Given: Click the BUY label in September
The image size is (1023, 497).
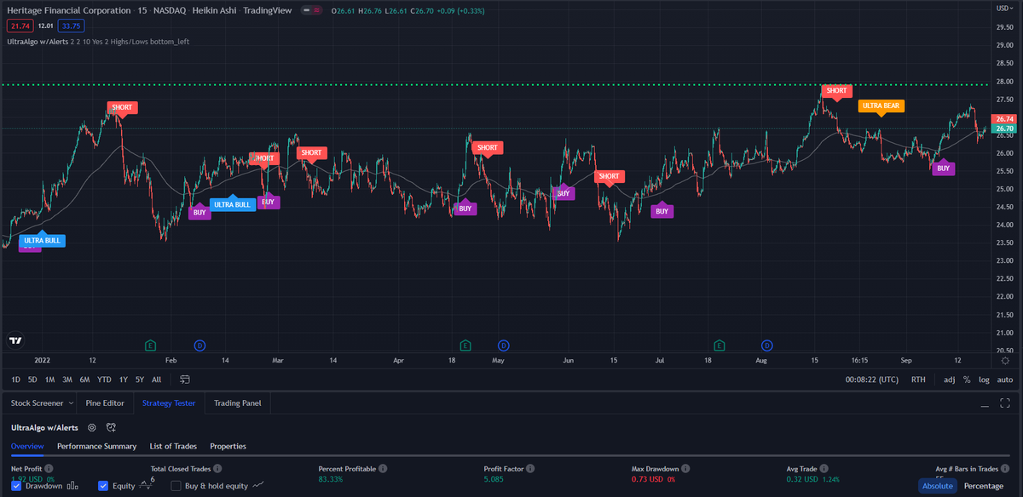Looking at the screenshot, I should coord(943,169).
